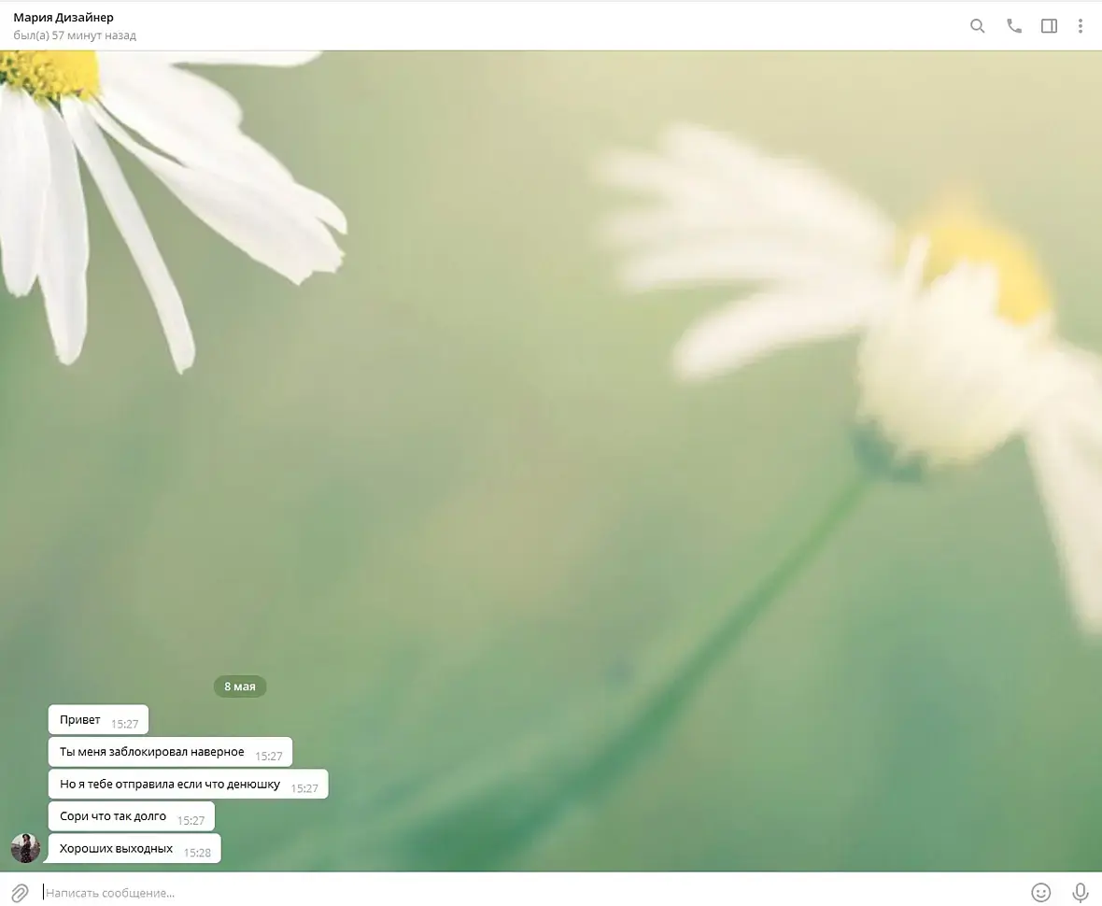The width and height of the screenshot is (1102, 906).
Task: Open the three-dot chat options menu
Action: 1081,26
